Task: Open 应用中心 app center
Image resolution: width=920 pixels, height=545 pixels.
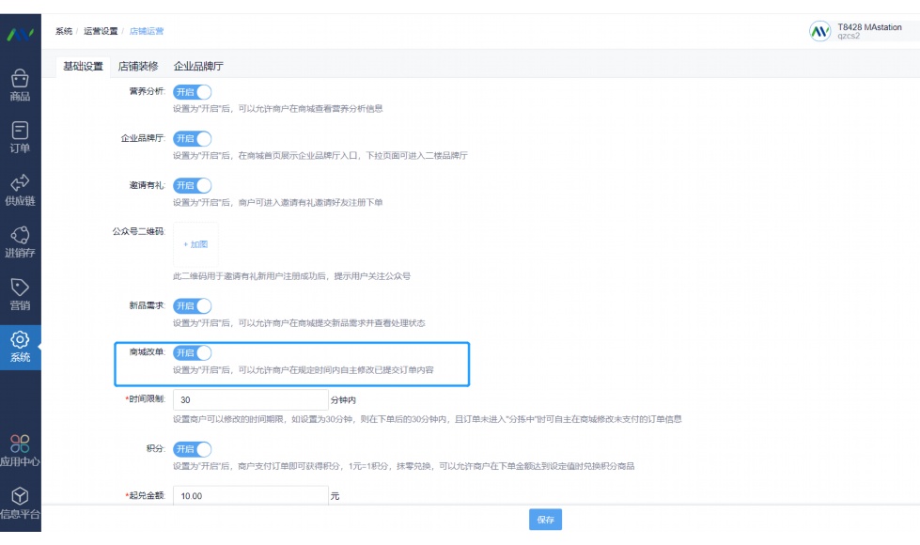Action: coord(20,449)
